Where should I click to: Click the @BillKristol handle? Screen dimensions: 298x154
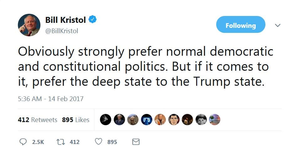(x=62, y=31)
